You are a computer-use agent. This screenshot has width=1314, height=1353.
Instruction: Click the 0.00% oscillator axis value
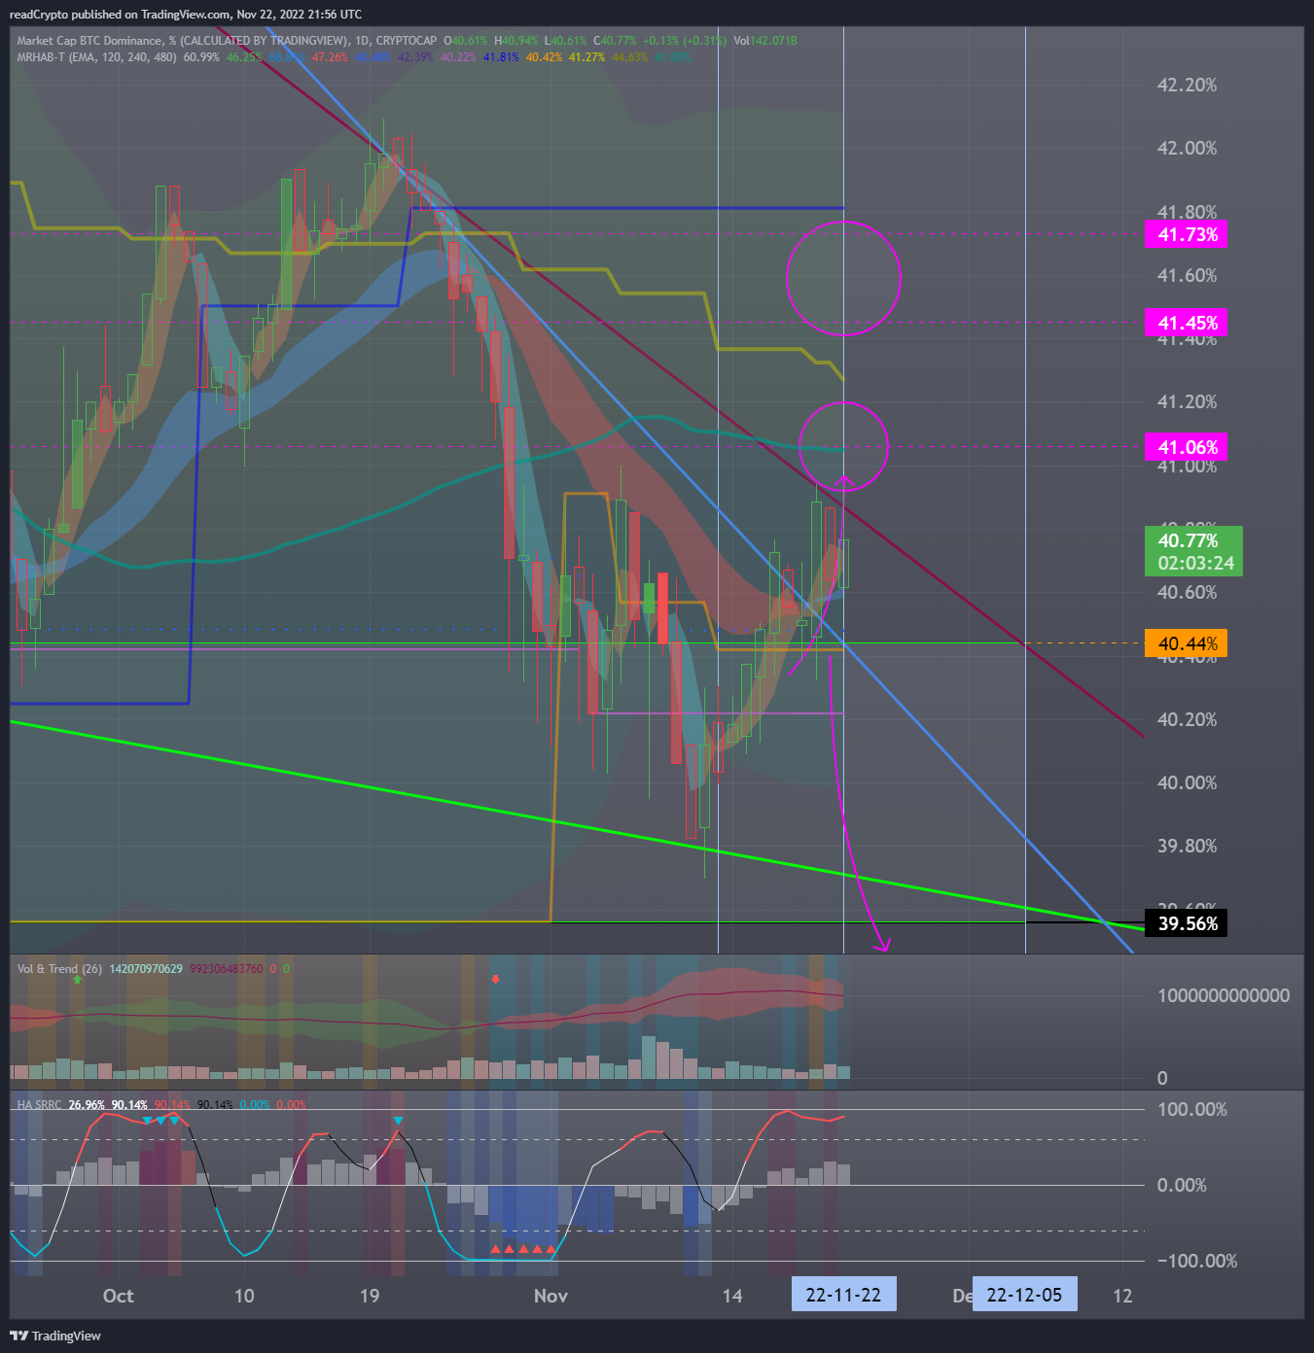(x=1182, y=1185)
